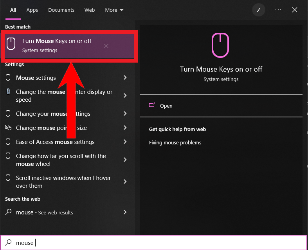Click the mouse icon beside Mouse settings
308x250 pixels.
tap(8, 78)
